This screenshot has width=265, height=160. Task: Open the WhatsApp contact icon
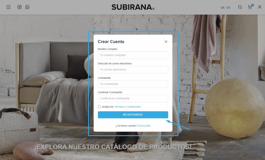(27, 7)
